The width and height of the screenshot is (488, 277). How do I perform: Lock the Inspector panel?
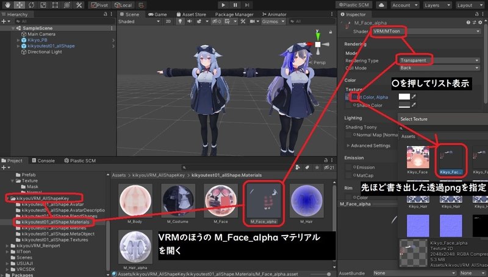477,14
